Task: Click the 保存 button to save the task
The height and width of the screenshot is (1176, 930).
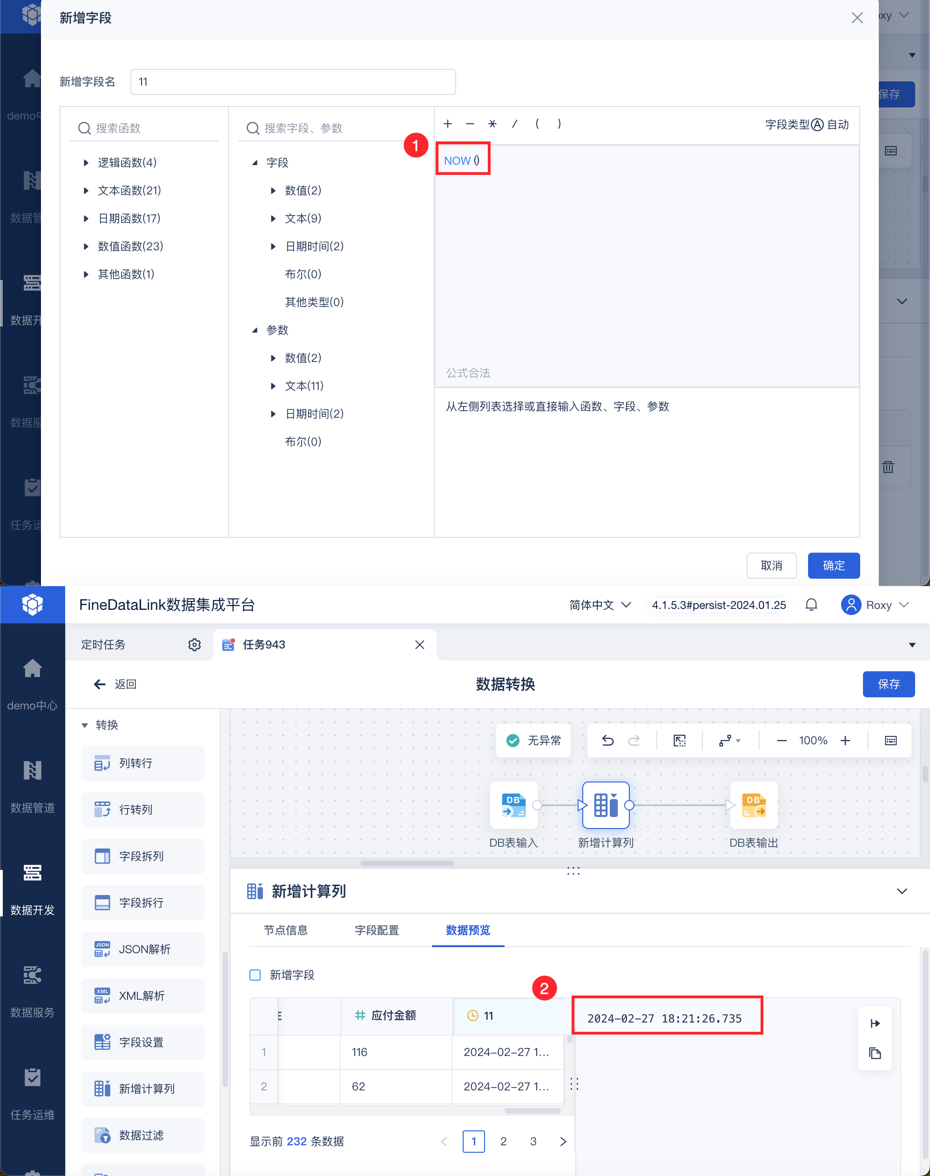Action: [889, 684]
